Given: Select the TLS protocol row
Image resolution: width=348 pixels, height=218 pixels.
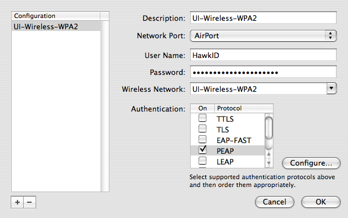Looking at the screenshot, I should [x=228, y=130].
